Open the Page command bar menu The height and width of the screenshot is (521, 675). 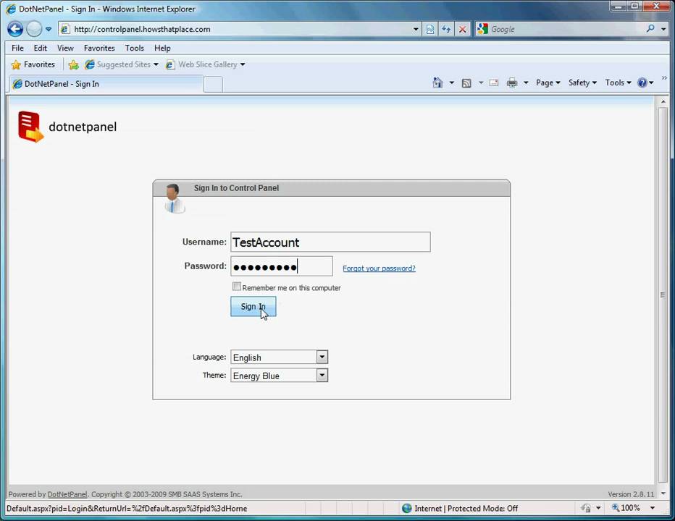point(548,82)
